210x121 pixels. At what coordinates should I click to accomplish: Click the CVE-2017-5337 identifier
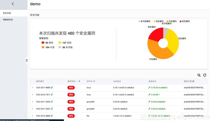click(x=43, y=109)
